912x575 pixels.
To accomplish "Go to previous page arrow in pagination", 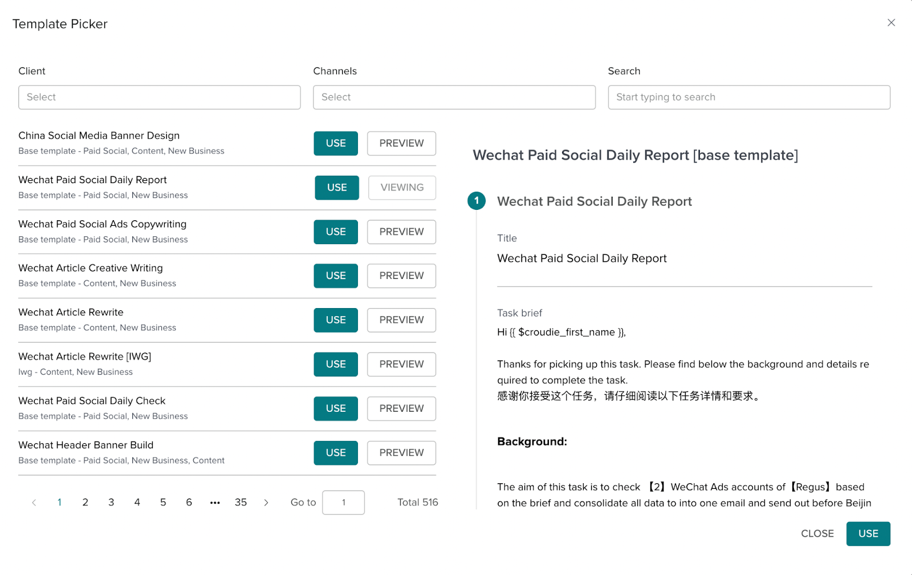I will click(34, 503).
